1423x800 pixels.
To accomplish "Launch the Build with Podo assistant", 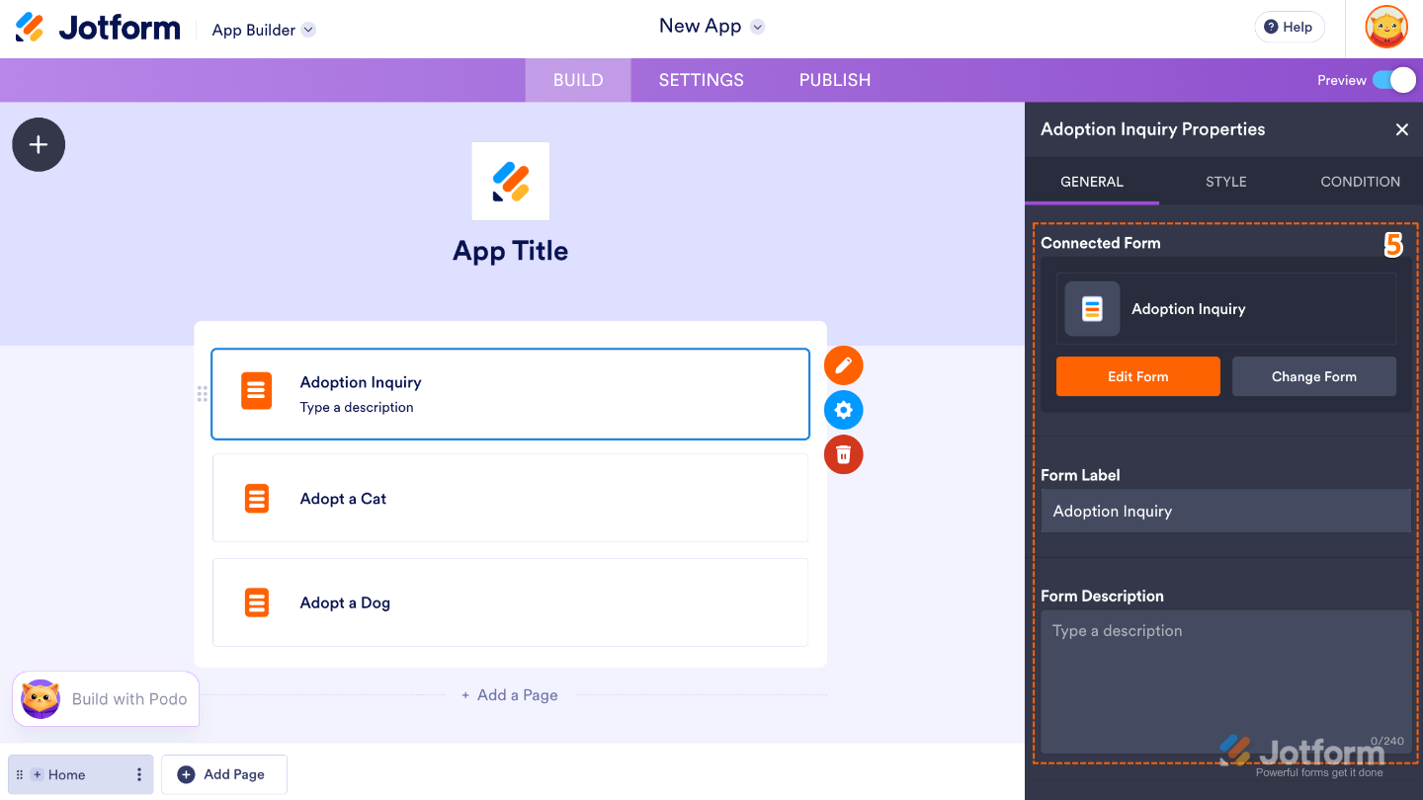I will point(105,698).
